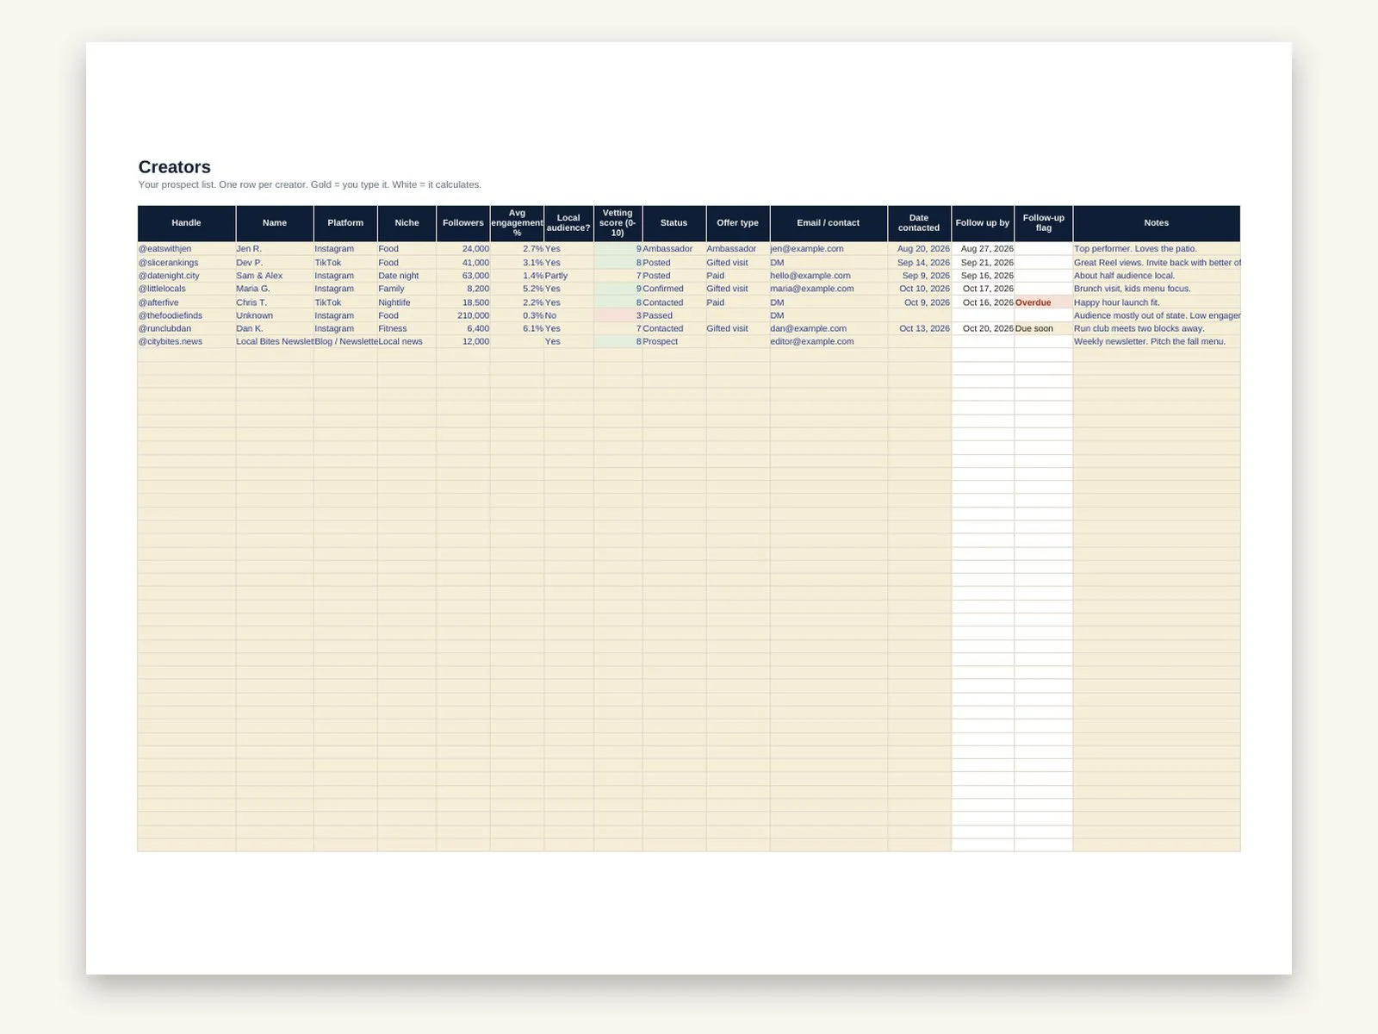Click the Notes column header
This screenshot has height=1034, width=1378.
click(x=1157, y=223)
